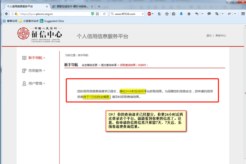
Task: Bookmark this page with the star icon
Action: [167, 14]
